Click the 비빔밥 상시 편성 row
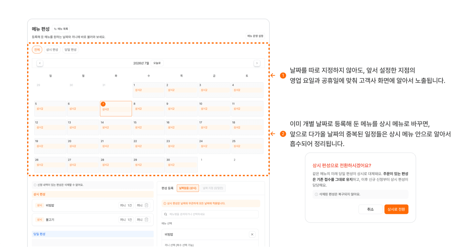The width and height of the screenshot is (475, 247). coord(93,205)
